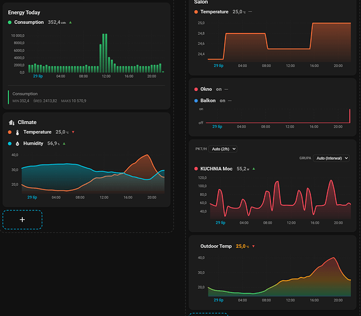The width and height of the screenshot is (361, 316).
Task: Toggle the Outdoor Temp series label
Action: click(x=216, y=246)
